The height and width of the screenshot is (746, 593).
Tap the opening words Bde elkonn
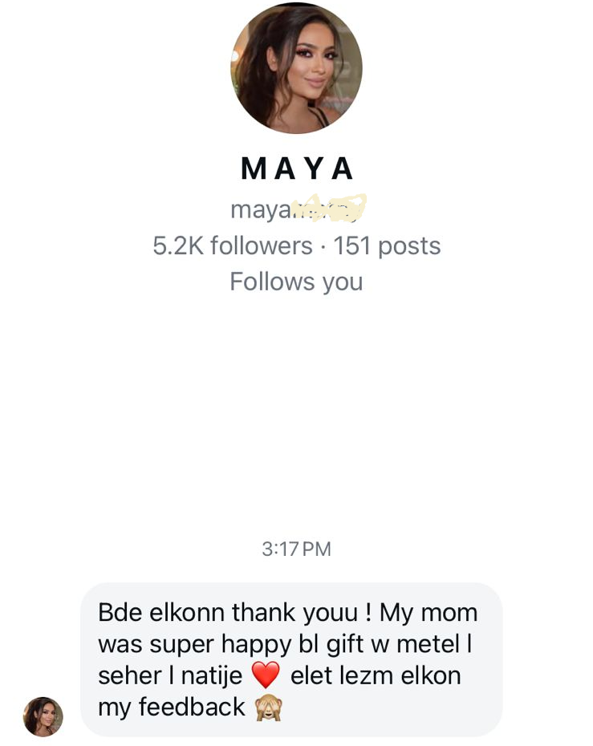pos(161,613)
